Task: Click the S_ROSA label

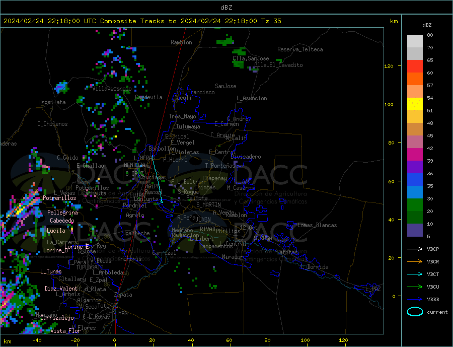Action: point(263,238)
